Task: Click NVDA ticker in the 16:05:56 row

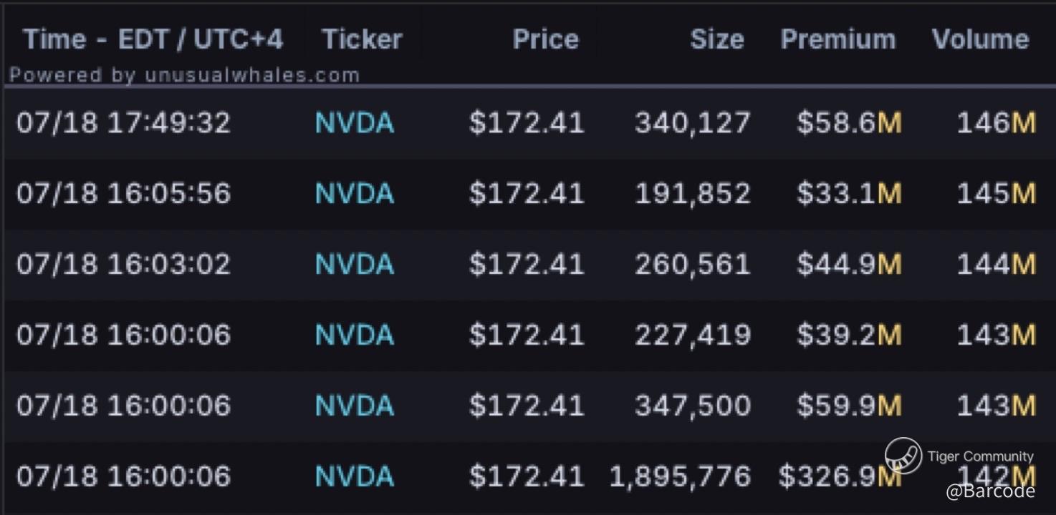Action: tap(355, 194)
